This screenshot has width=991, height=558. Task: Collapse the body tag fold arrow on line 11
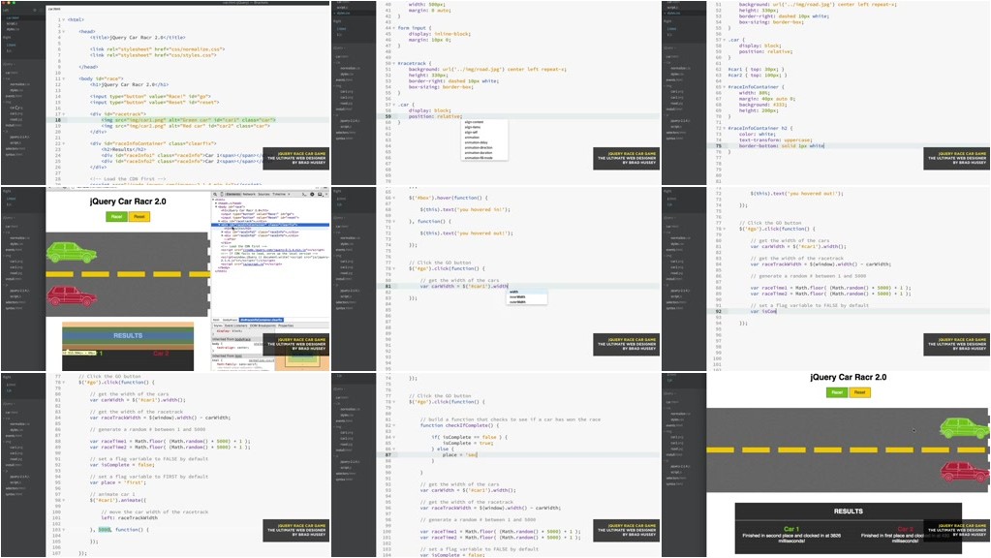pos(63,78)
